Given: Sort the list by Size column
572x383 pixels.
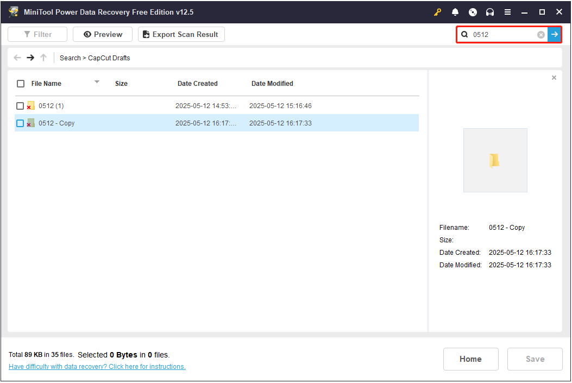Looking at the screenshot, I should pos(121,84).
